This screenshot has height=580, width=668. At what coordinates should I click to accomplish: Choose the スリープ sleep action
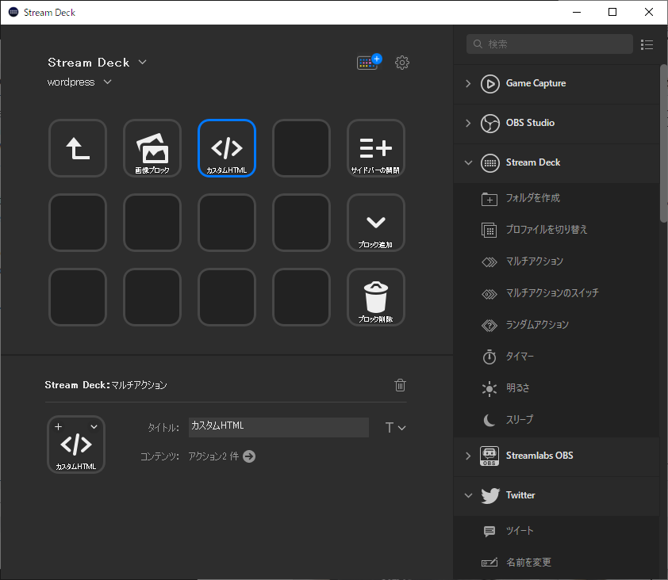pyautogui.click(x=556, y=420)
